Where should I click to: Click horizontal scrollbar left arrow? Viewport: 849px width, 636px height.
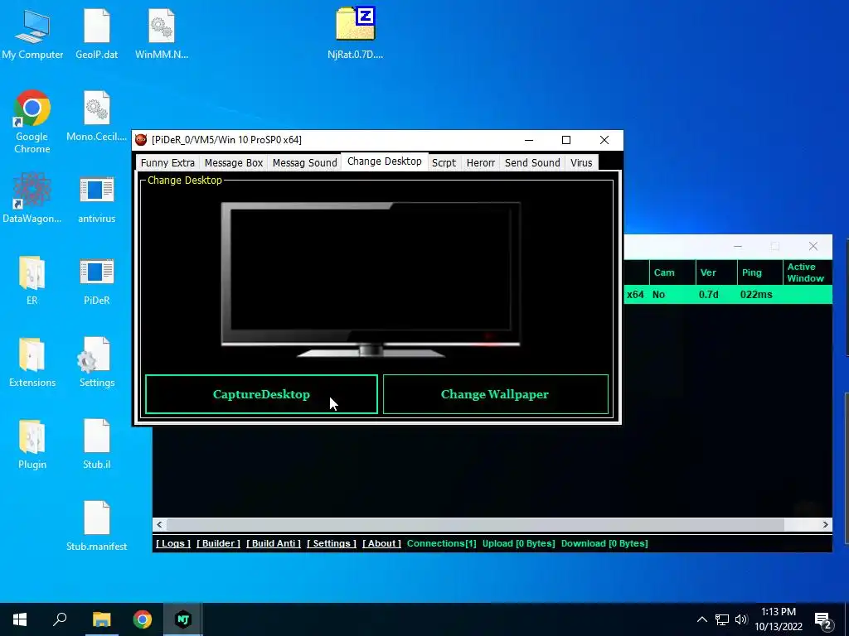[x=159, y=524]
